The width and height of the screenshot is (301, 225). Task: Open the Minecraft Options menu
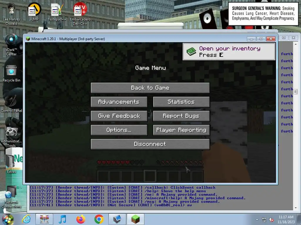[x=119, y=130]
